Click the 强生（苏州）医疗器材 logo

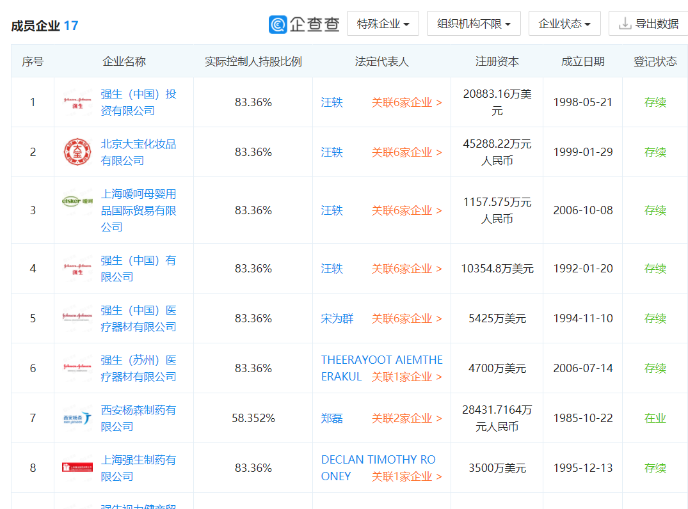coord(77,368)
